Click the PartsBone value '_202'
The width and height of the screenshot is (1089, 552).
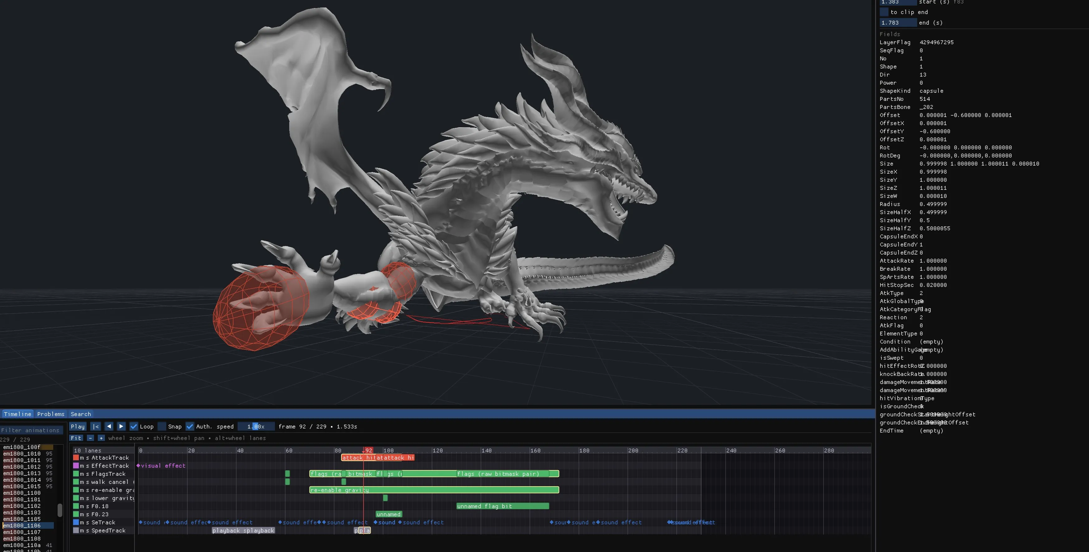point(926,107)
